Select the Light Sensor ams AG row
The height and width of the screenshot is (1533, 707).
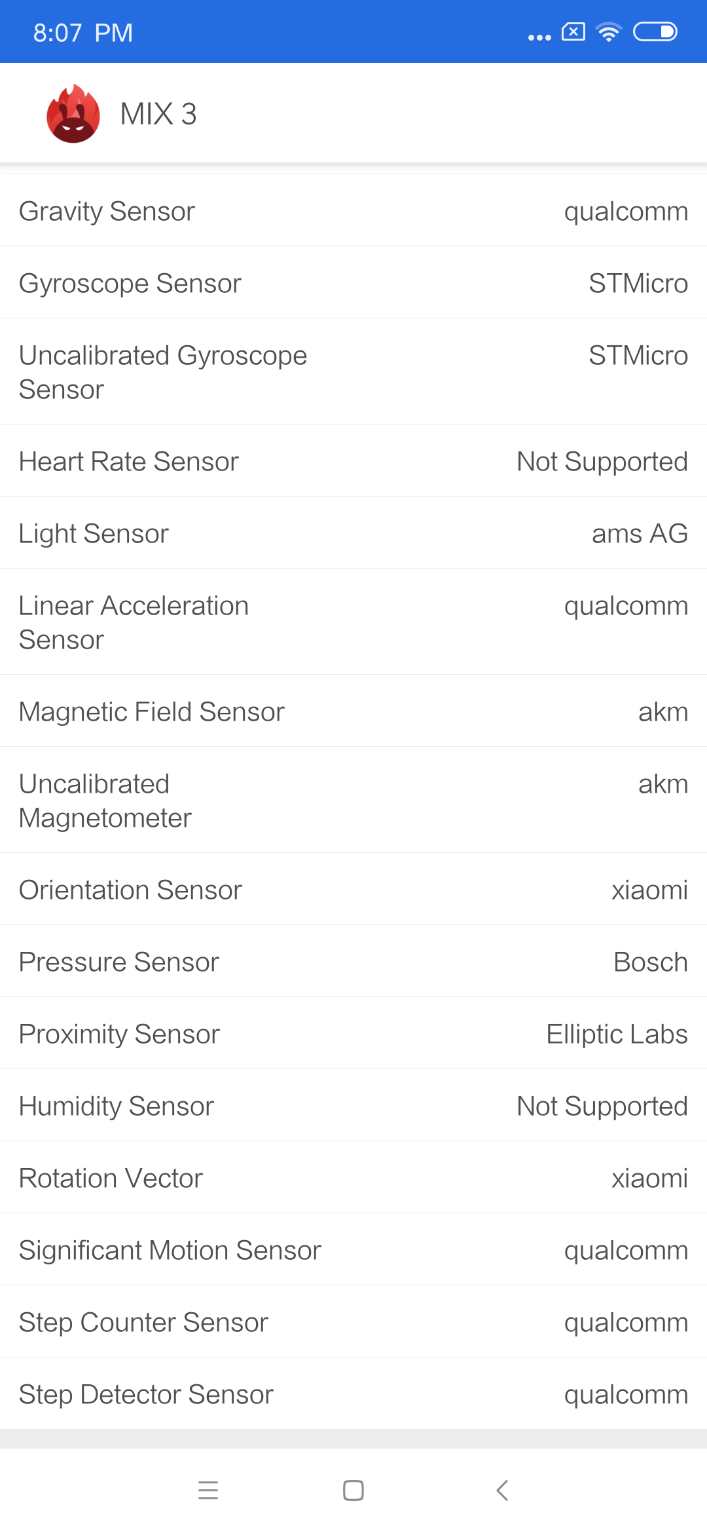353,533
